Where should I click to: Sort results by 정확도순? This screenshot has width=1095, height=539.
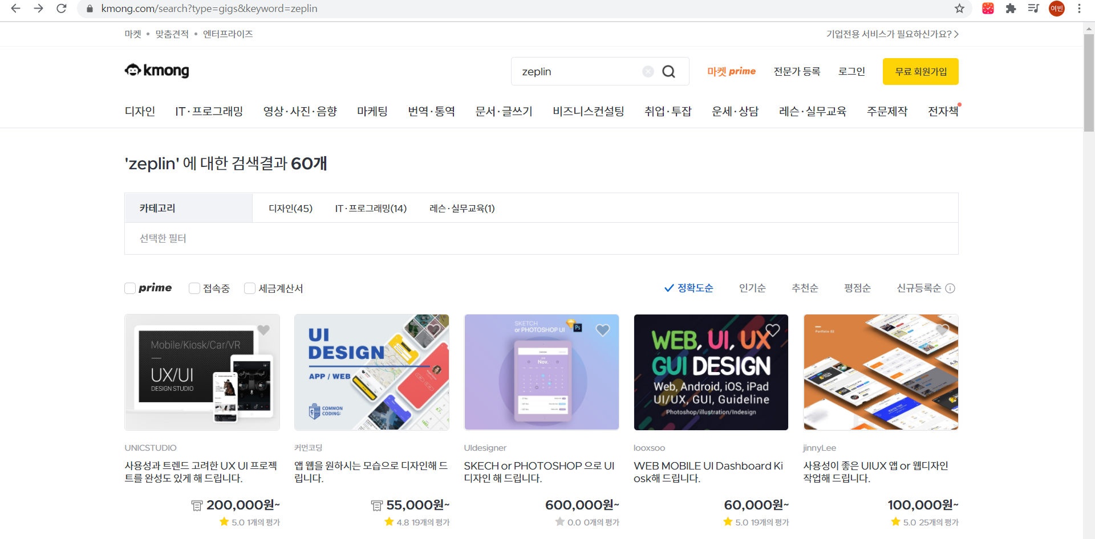pyautogui.click(x=689, y=288)
